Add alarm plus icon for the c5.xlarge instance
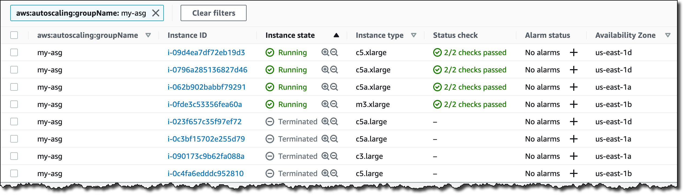Image resolution: width=683 pixels, height=195 pixels. coord(573,52)
